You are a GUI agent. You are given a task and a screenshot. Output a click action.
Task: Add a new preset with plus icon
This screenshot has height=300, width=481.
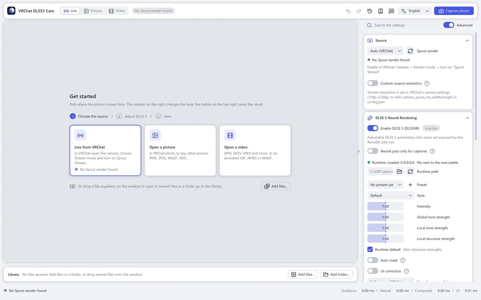point(410,185)
